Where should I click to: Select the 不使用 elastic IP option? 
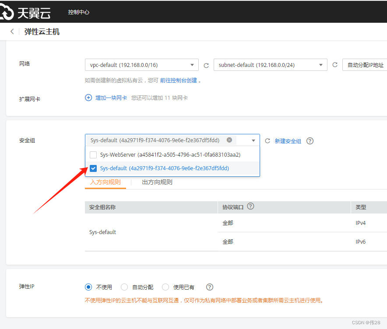[89, 287]
